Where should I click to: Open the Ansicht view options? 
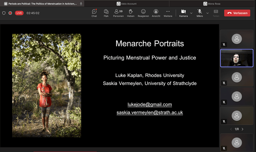156,13
